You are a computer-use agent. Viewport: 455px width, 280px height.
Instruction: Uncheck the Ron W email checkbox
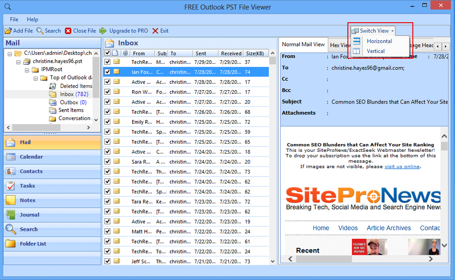click(108, 92)
